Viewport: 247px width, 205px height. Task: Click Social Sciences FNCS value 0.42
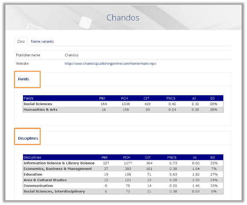[172, 104]
